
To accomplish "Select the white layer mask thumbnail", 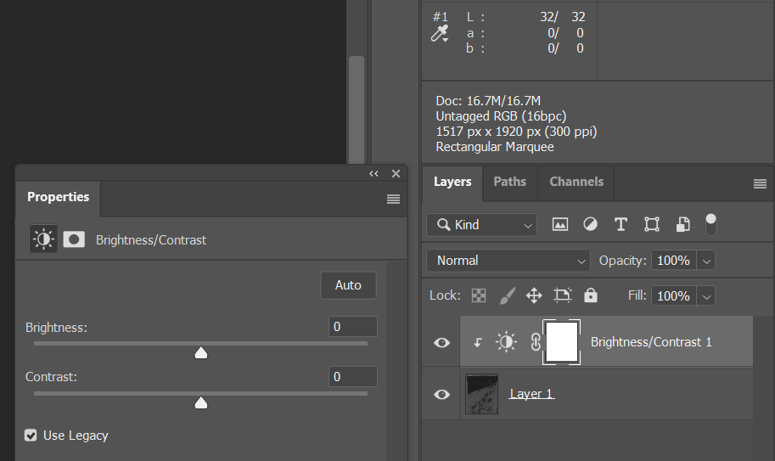I will coord(561,342).
